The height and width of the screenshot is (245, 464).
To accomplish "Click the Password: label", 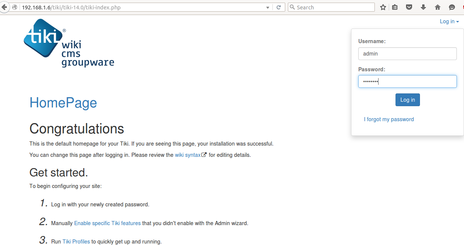I will click(x=372, y=69).
